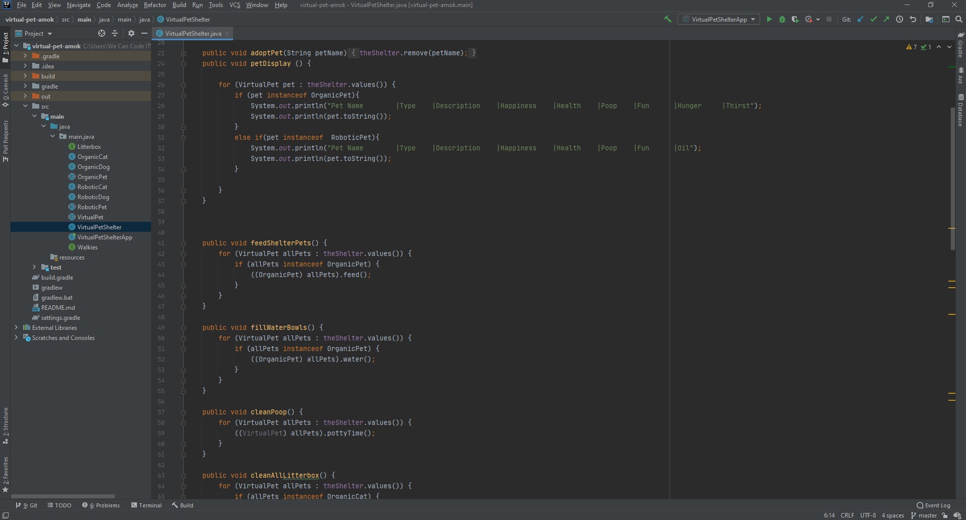Toggle the 1: Project tool window
Image resolution: width=966 pixels, height=520 pixels.
point(5,47)
